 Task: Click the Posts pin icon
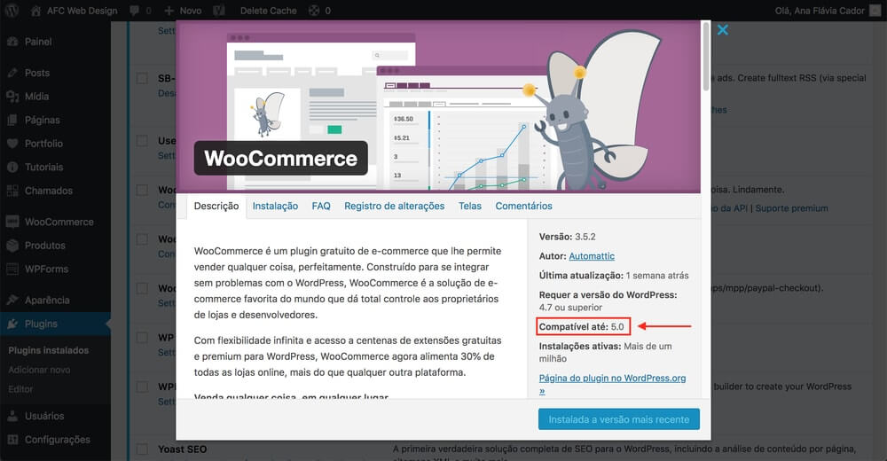coord(12,73)
